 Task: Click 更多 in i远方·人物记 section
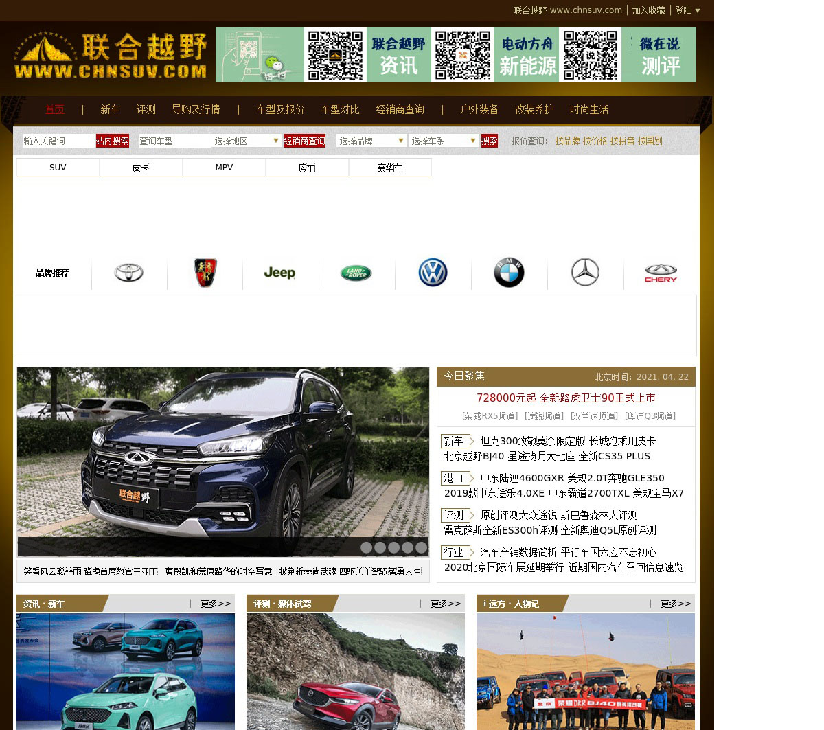pyautogui.click(x=676, y=604)
